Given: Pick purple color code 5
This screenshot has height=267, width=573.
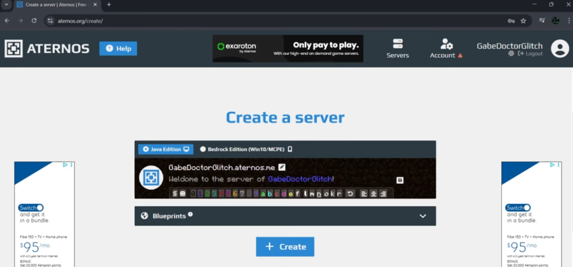Looking at the screenshot, I should pyautogui.click(x=228, y=194).
